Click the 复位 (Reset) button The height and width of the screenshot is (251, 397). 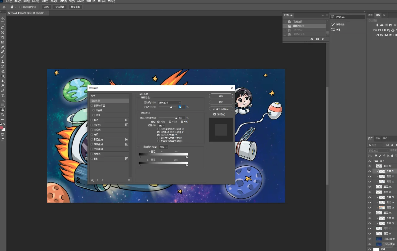[221, 102]
